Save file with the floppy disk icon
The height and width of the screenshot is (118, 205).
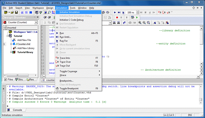(x=16, y=12)
